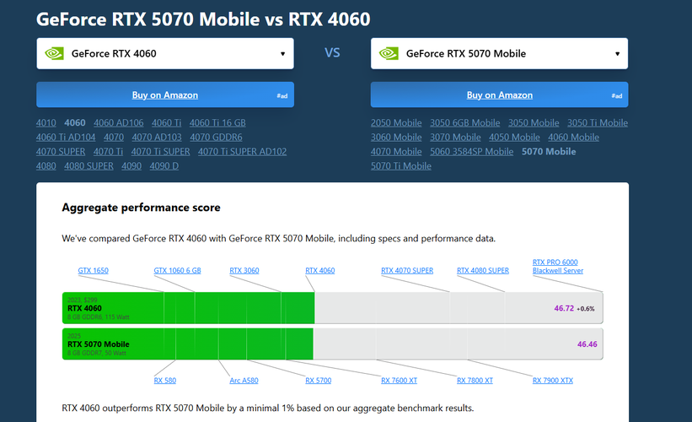Viewport: 692px width, 422px height.
Task: Click the RX 7800 XT chart label
Action: [x=475, y=381]
